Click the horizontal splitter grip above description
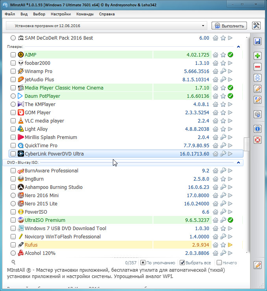Image resolution: width=267 pixels, height=291 pixels. tap(126, 258)
